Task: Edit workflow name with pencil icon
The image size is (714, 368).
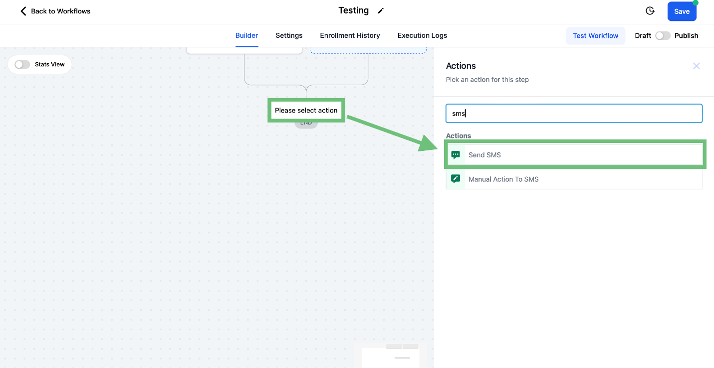Action: click(x=381, y=11)
